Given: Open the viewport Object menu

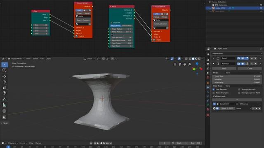Looking at the screenshot, I should [49, 59].
